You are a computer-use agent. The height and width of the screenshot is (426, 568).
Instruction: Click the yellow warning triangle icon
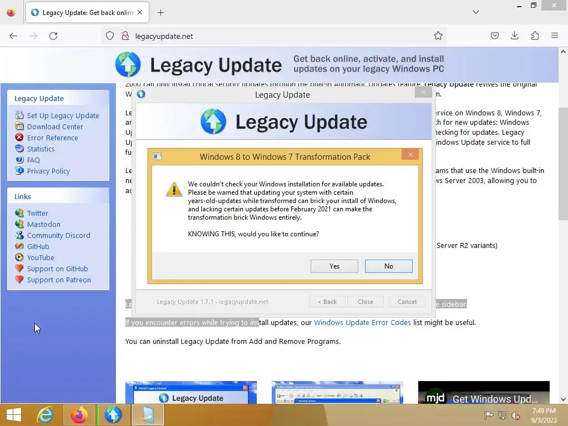(x=174, y=189)
